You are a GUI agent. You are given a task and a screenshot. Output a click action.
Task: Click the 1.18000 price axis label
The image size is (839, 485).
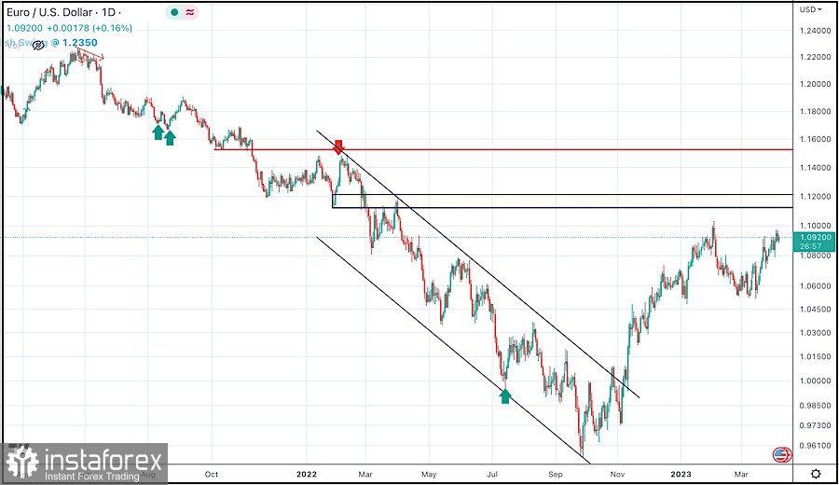[815, 112]
